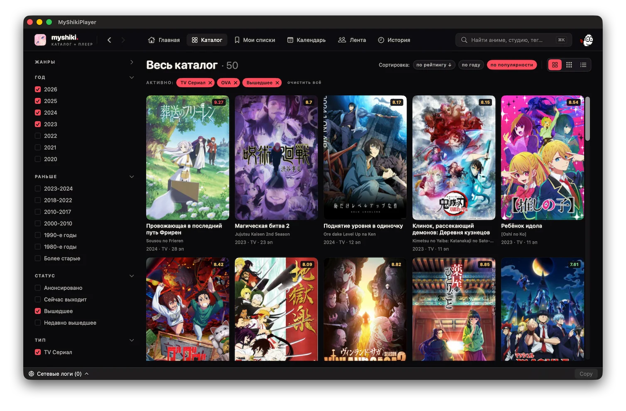Click the myshiki logo icon

40,40
